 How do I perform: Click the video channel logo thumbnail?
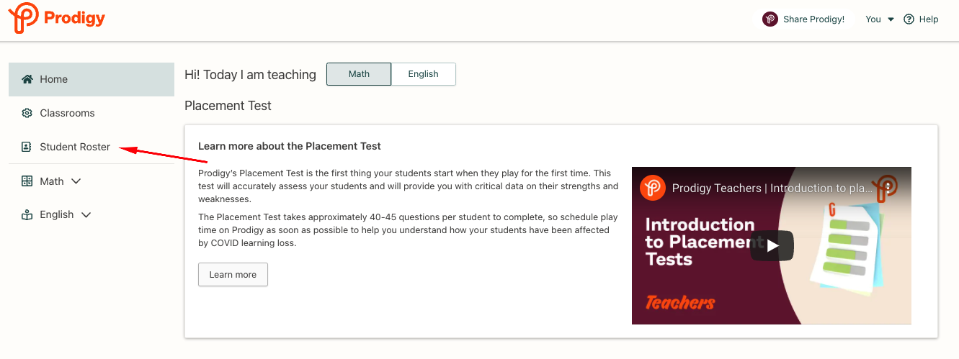tap(652, 188)
